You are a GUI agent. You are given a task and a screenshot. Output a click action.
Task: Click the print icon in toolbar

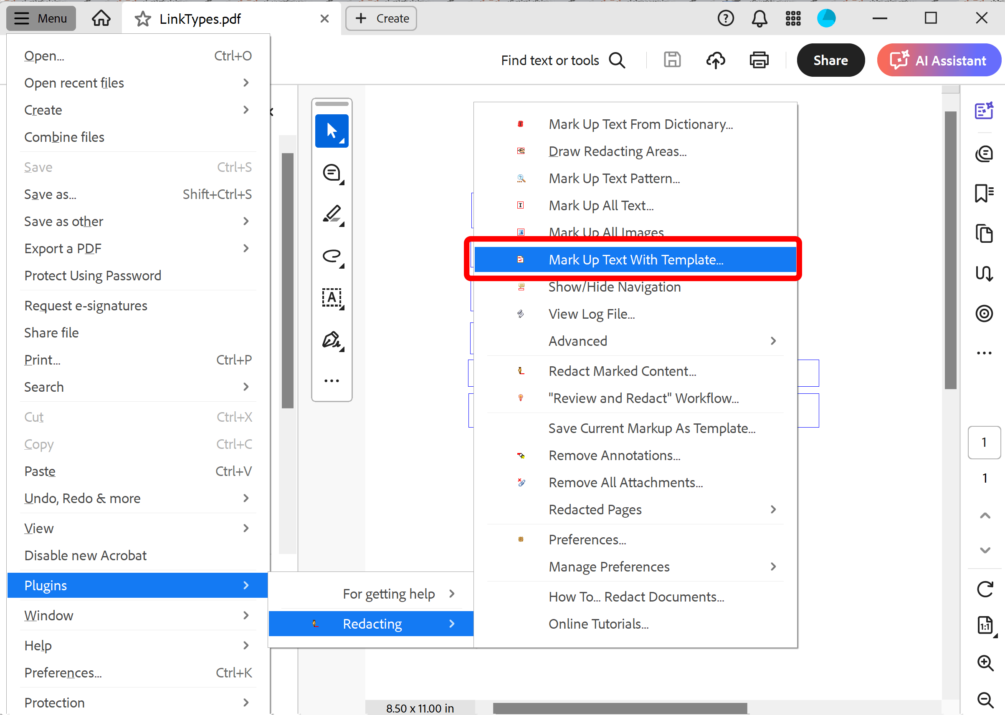point(759,60)
